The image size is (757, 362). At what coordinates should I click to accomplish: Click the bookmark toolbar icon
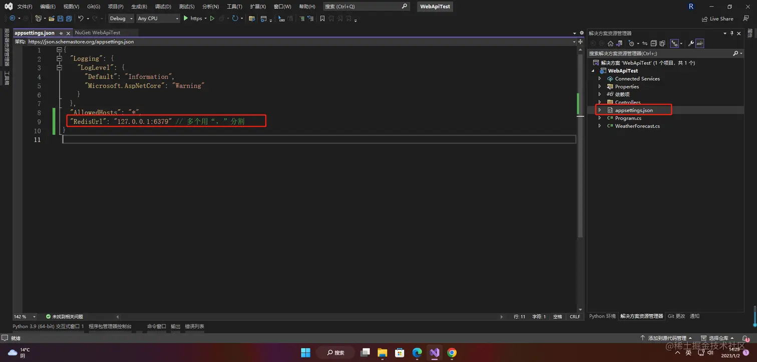tap(322, 18)
